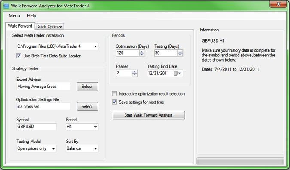Open the calendar icon for Testing End Date
This screenshot has width=290, height=170.
(176, 73)
